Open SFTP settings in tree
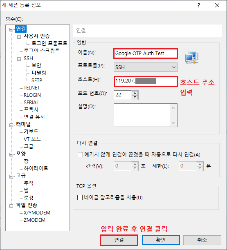Image resolution: width=227 pixels, height=250 pixels. [37, 80]
